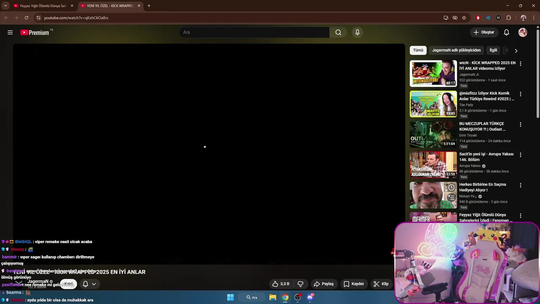The width and height of the screenshot is (540, 304).
Task: Open the blue sound-wave extension
Action: click(488, 18)
